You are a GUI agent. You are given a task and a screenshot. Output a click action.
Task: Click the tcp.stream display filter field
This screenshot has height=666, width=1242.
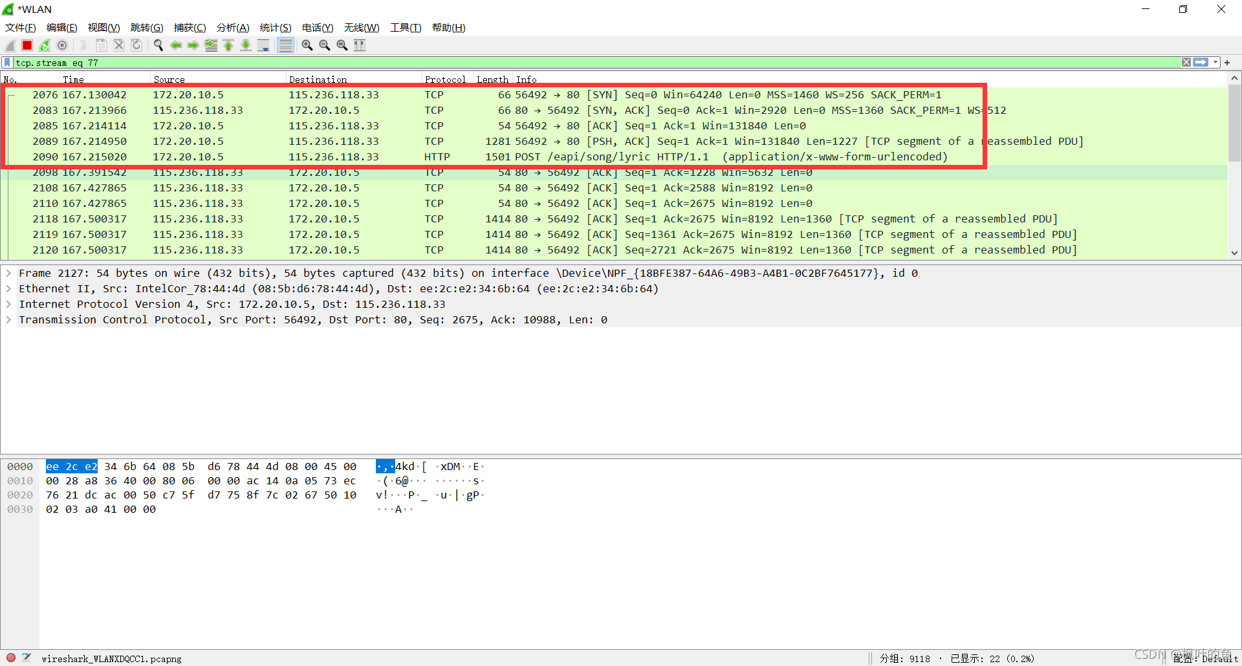click(x=582, y=63)
